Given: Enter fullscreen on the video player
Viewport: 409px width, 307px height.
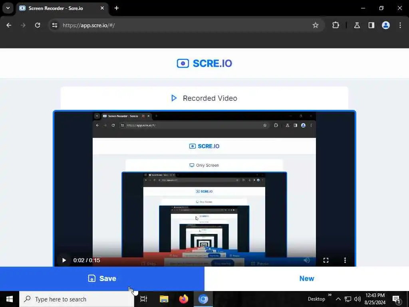Looking at the screenshot, I should (326, 260).
